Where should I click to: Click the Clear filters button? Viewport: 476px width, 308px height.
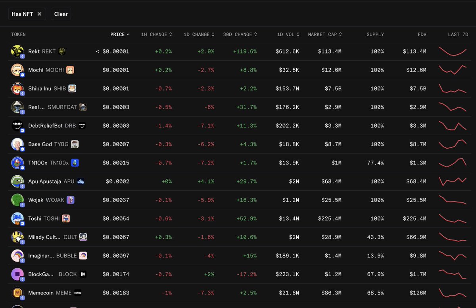click(x=61, y=14)
